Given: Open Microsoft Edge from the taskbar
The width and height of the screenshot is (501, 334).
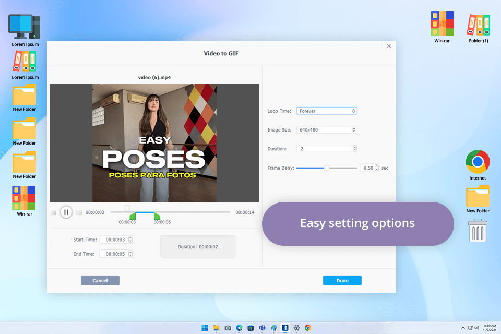Looking at the screenshot, I should (x=240, y=328).
